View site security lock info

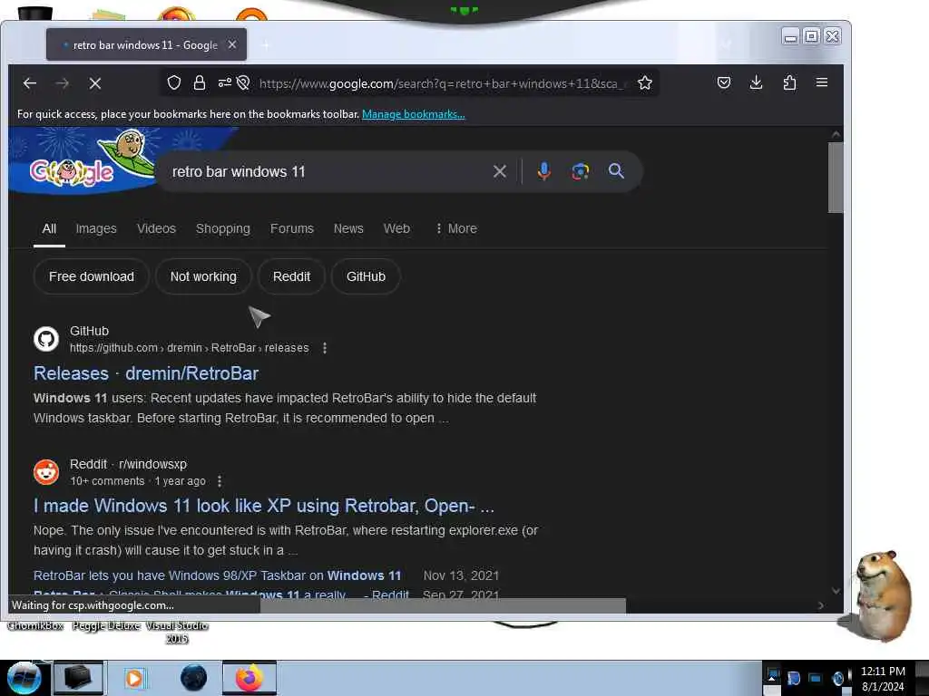click(199, 82)
